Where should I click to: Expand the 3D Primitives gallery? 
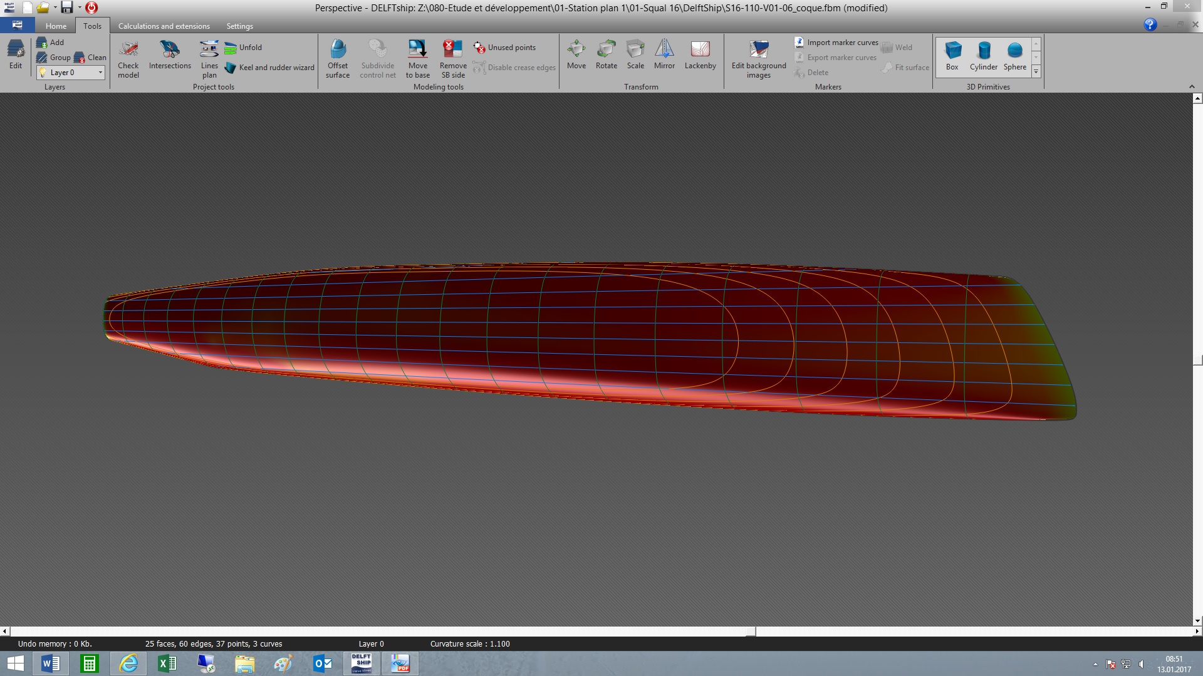(1036, 72)
